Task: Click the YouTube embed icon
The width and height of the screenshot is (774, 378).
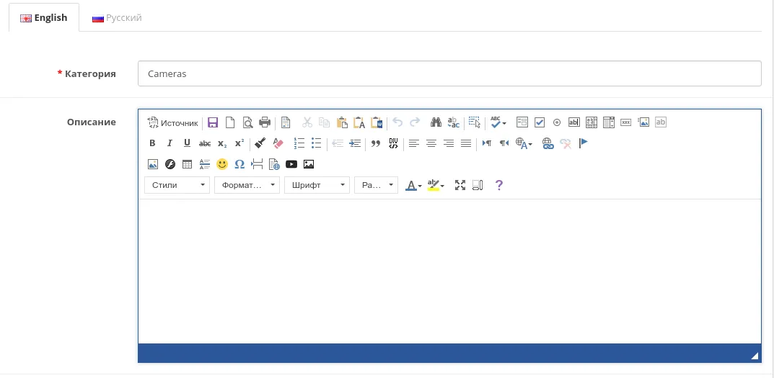Action: (x=291, y=164)
